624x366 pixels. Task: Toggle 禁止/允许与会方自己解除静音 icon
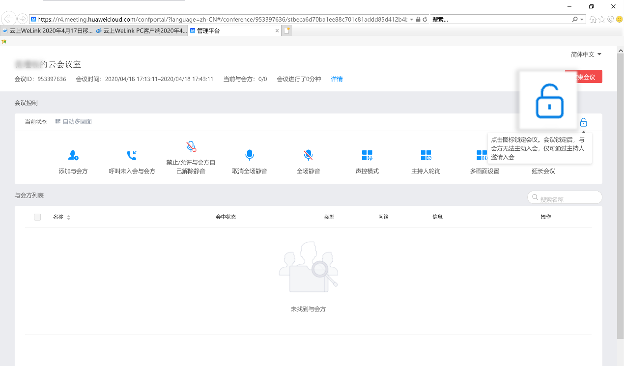[191, 146]
